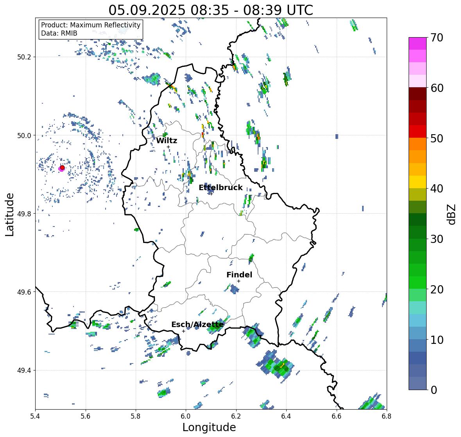Click the timestamp title 05.09.2025 08:35 - 08:39 UTC
The width and height of the screenshot is (461, 437).
(x=211, y=10)
